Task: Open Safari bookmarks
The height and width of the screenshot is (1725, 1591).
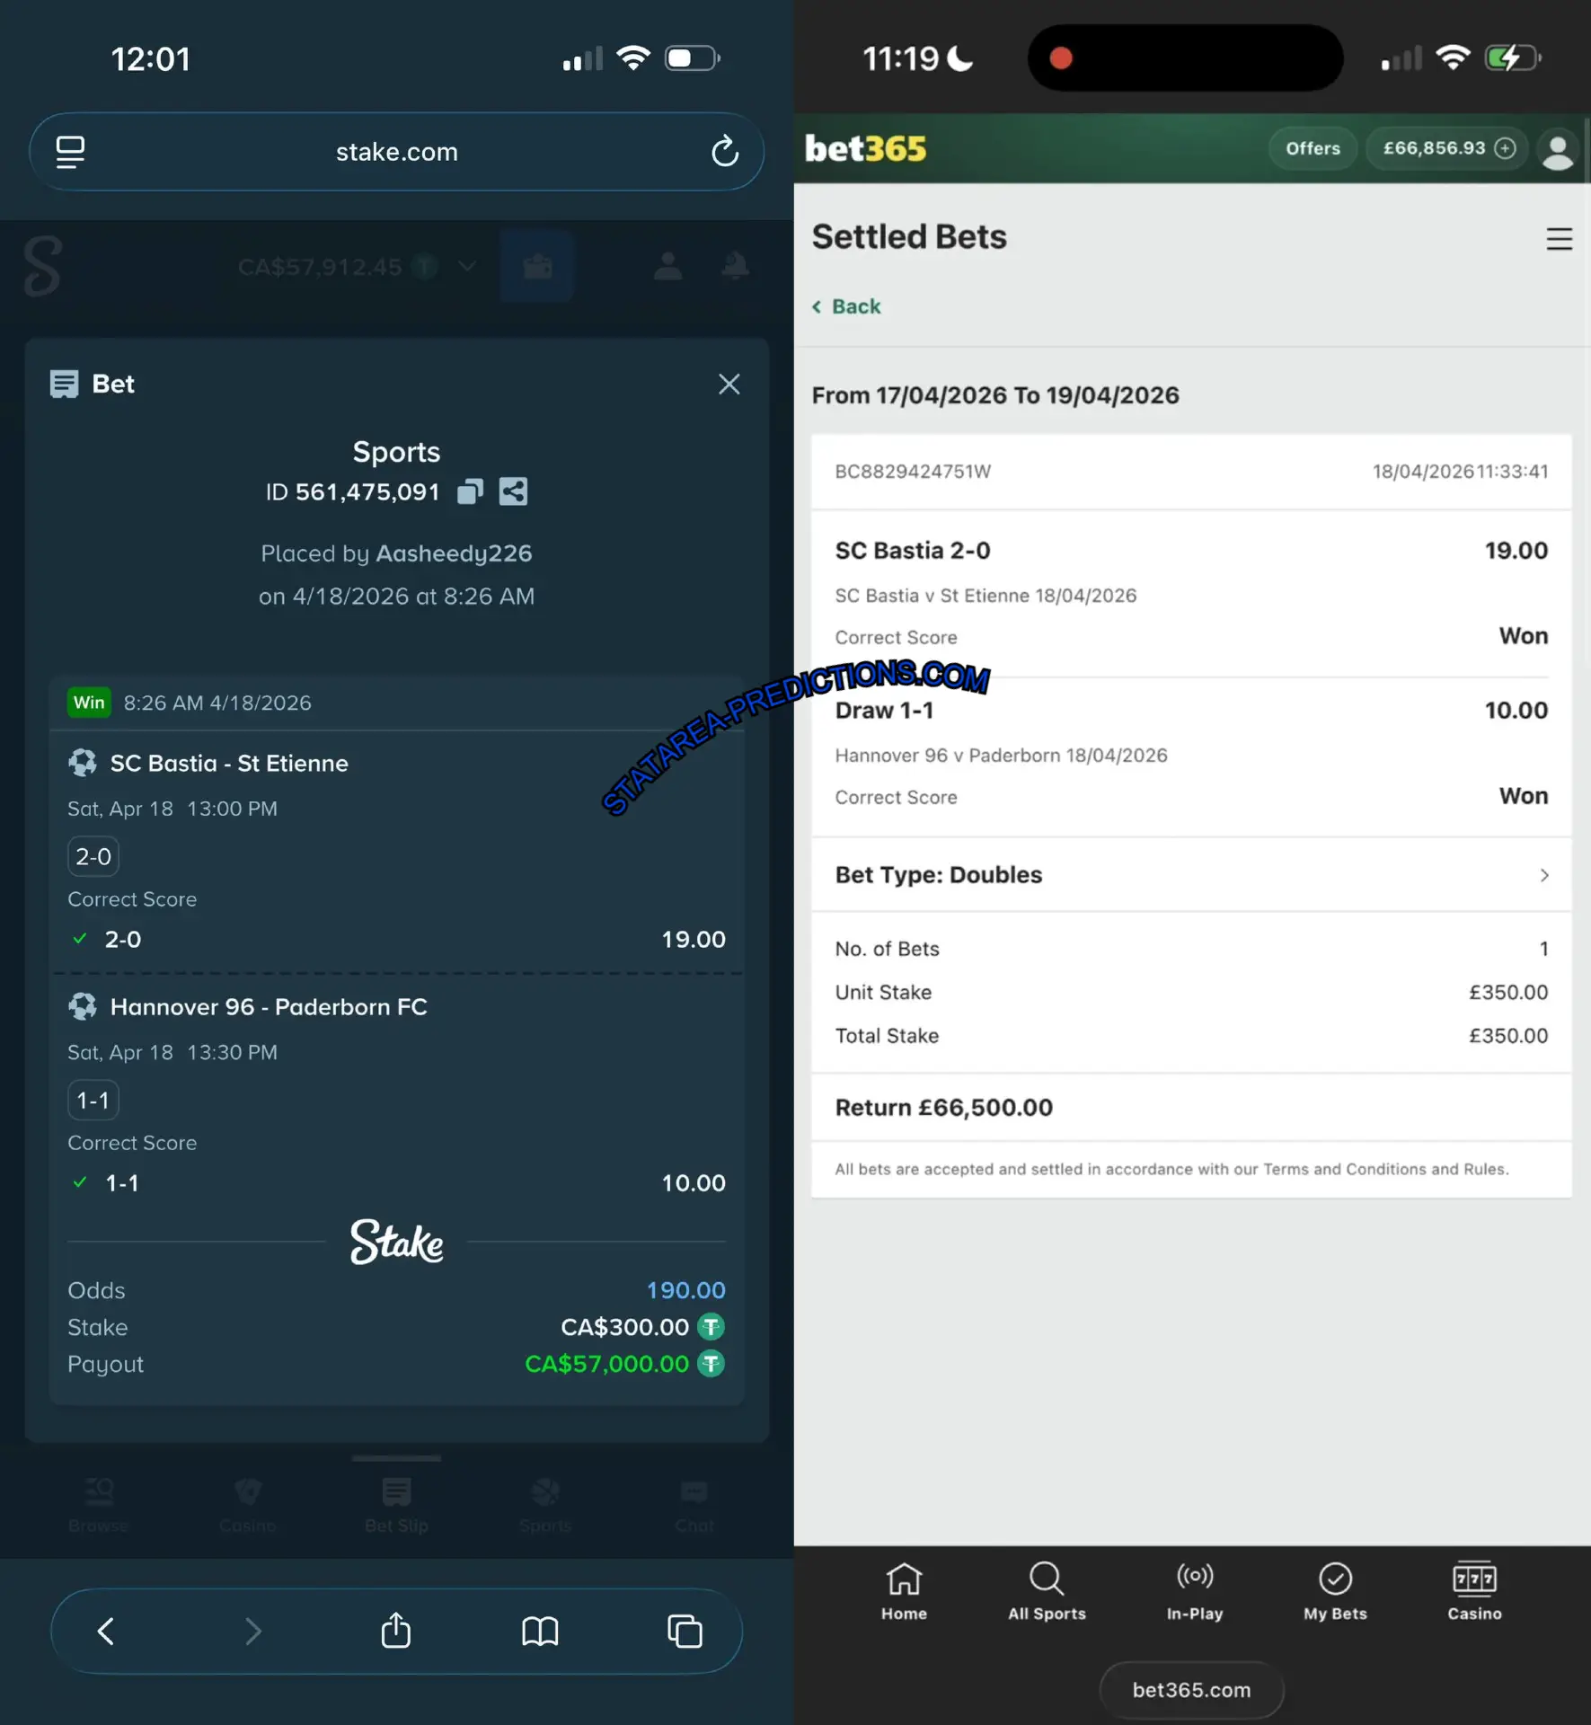Action: [540, 1632]
